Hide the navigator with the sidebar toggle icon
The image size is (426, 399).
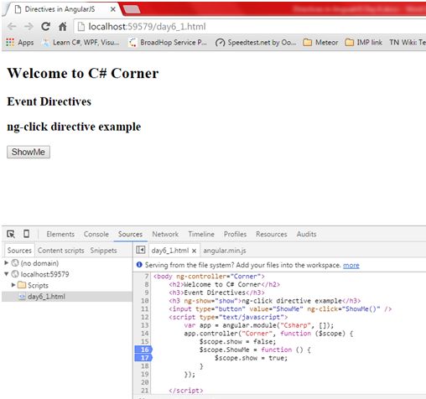[x=141, y=250]
